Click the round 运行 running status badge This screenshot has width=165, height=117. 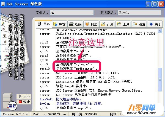click(x=13, y=106)
